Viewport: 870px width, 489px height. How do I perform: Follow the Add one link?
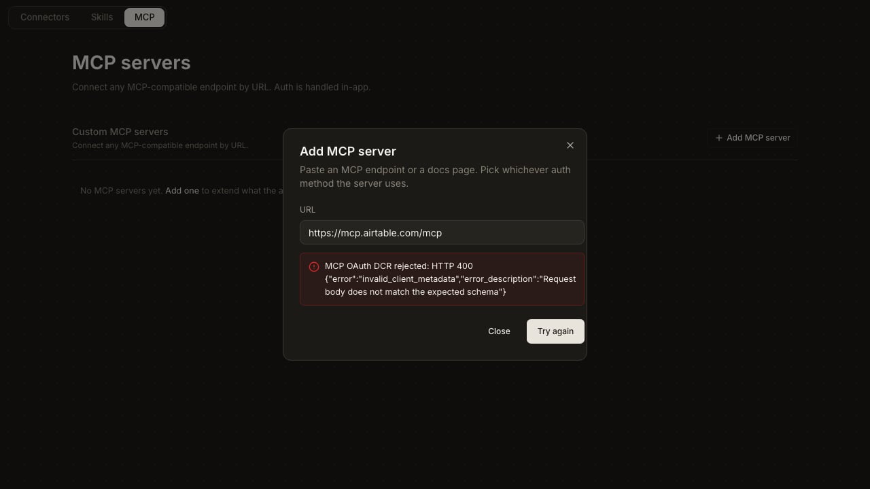182,191
